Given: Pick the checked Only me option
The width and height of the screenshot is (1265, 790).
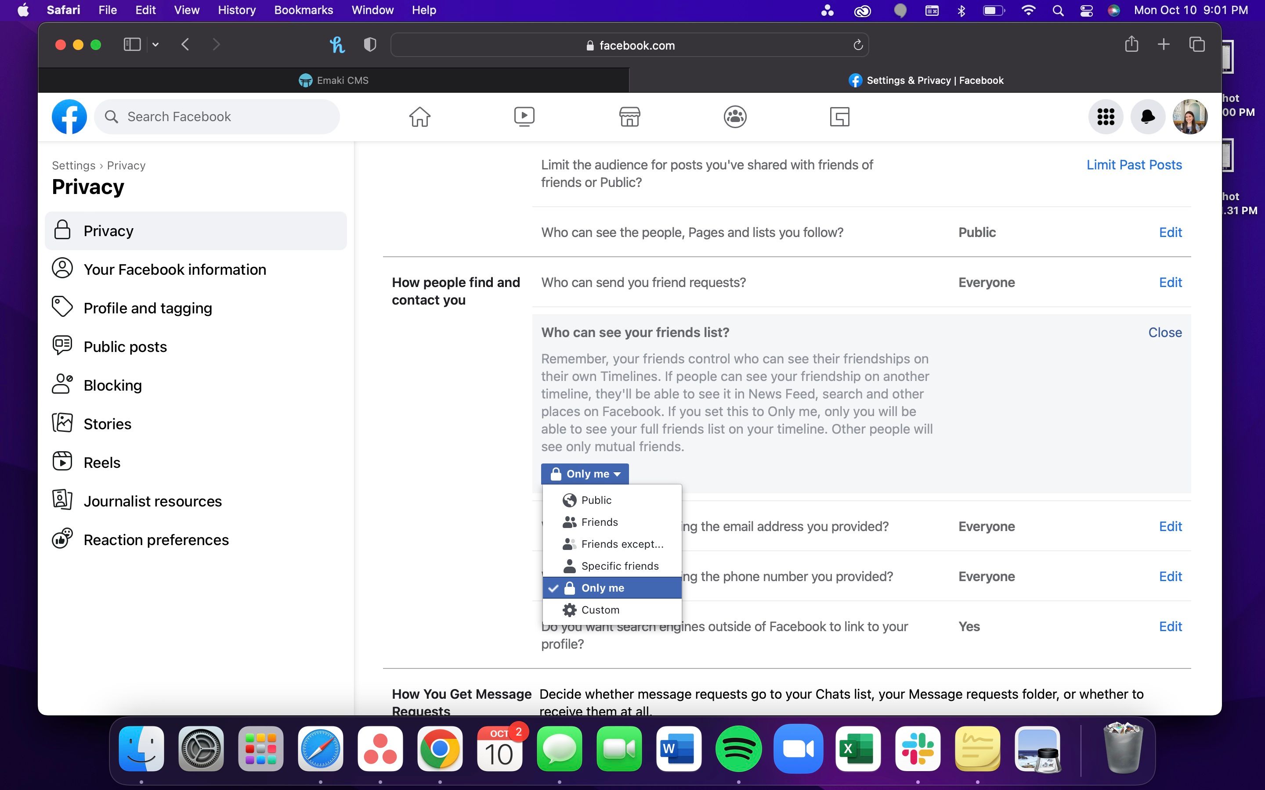Looking at the screenshot, I should click(602, 588).
